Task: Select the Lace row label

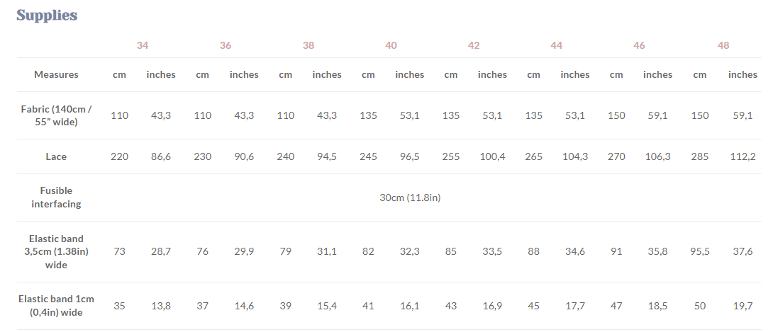Action: (56, 156)
